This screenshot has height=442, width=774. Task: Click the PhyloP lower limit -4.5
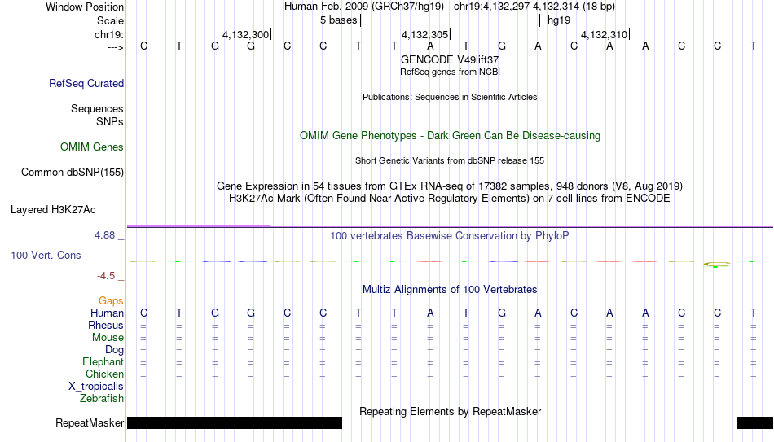coord(106,276)
